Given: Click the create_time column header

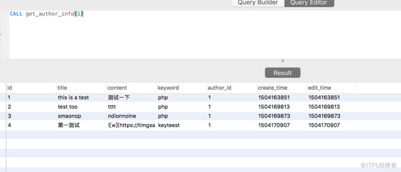Looking at the screenshot, I should (x=282, y=88).
